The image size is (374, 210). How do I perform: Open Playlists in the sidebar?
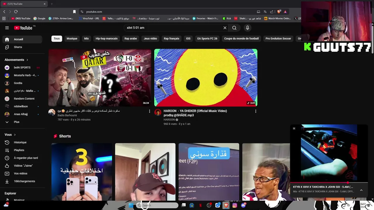coord(22,150)
